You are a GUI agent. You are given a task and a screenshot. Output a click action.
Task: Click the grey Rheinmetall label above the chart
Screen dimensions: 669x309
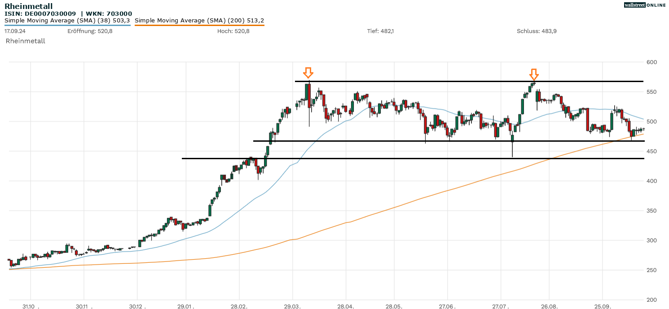point(25,41)
